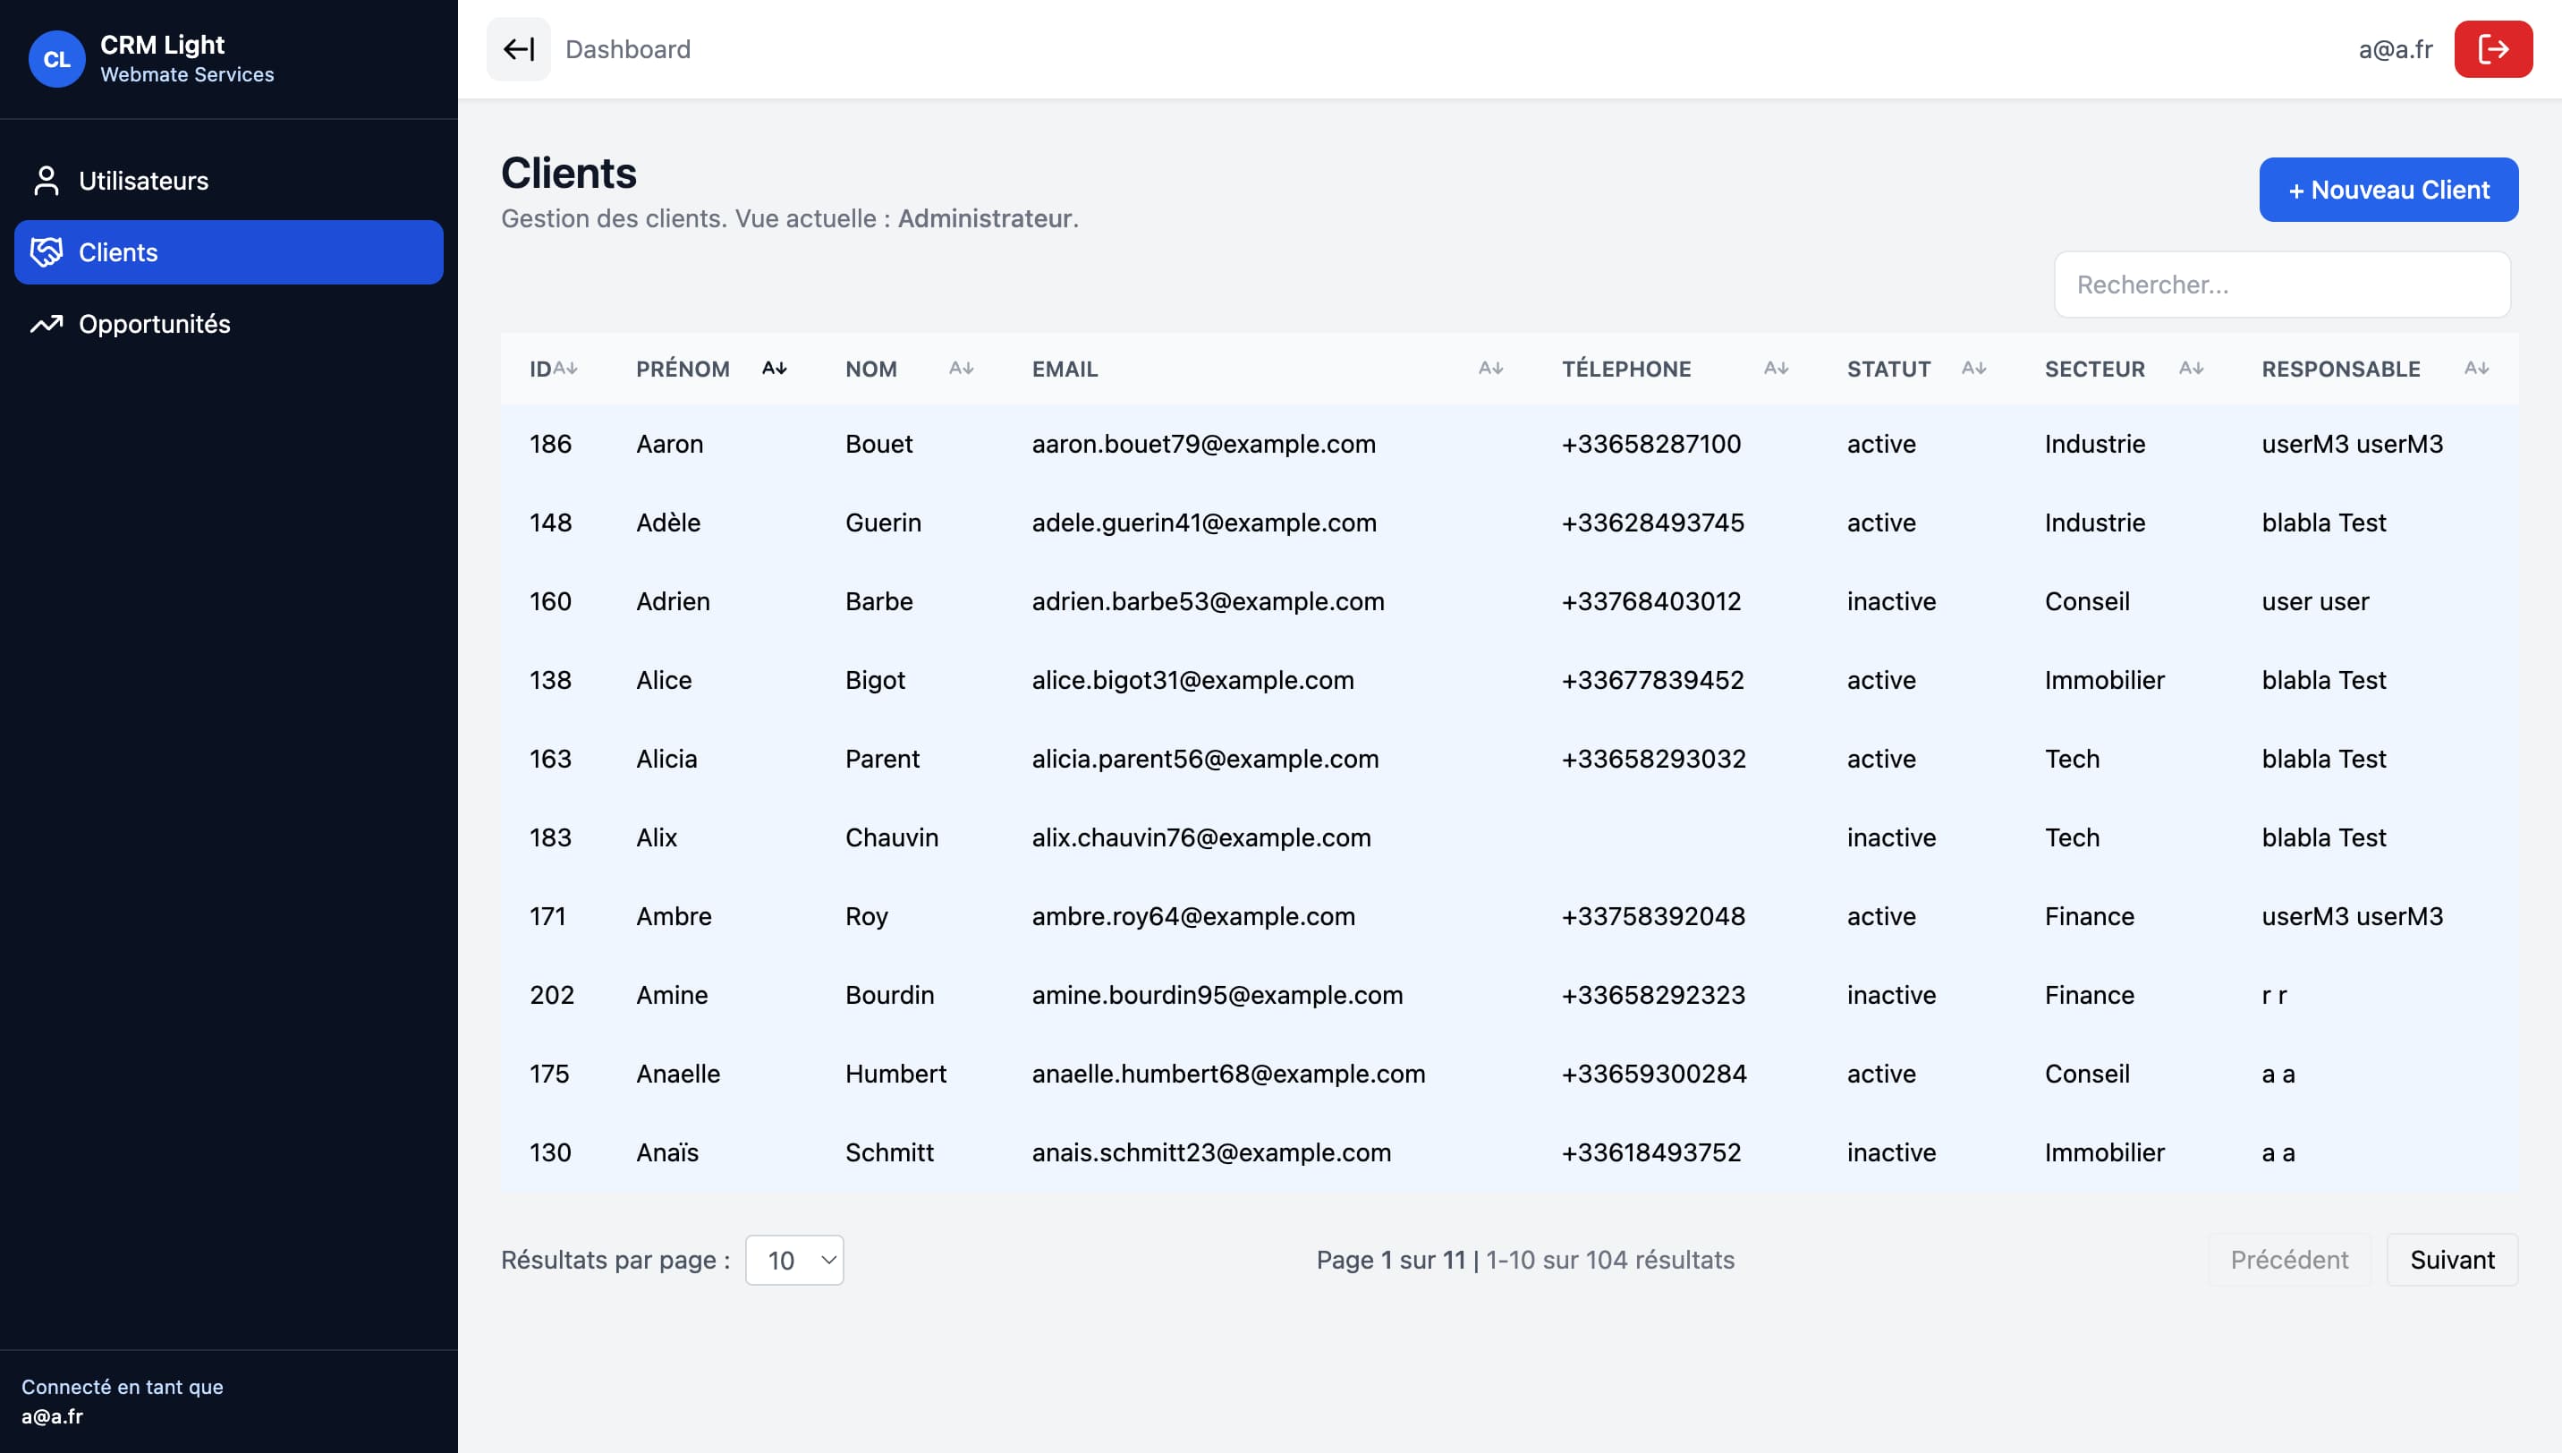Toggle sort order on the PRÉNOM column

[x=776, y=367]
